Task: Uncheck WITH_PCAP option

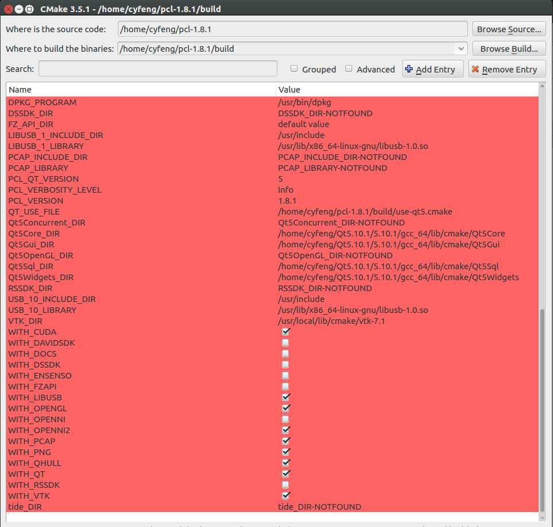Action: pos(285,441)
